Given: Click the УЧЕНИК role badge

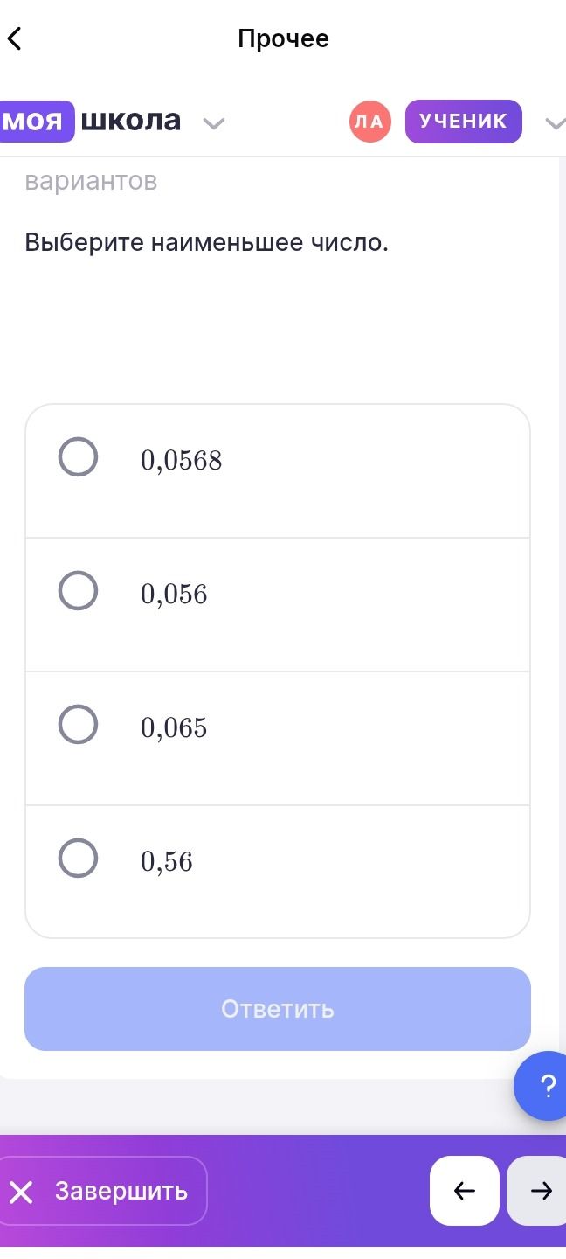Looking at the screenshot, I should pyautogui.click(x=464, y=122).
